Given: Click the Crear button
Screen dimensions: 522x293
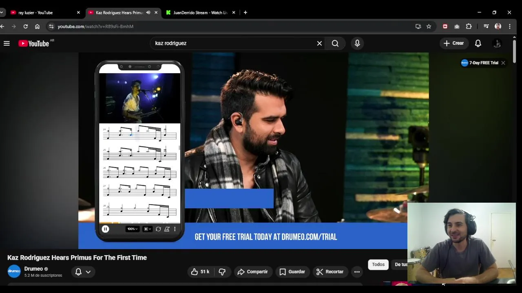Looking at the screenshot, I should [453, 43].
